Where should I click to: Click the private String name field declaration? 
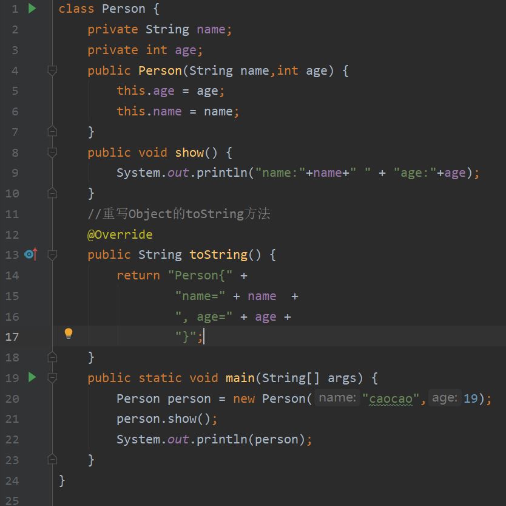coord(160,29)
